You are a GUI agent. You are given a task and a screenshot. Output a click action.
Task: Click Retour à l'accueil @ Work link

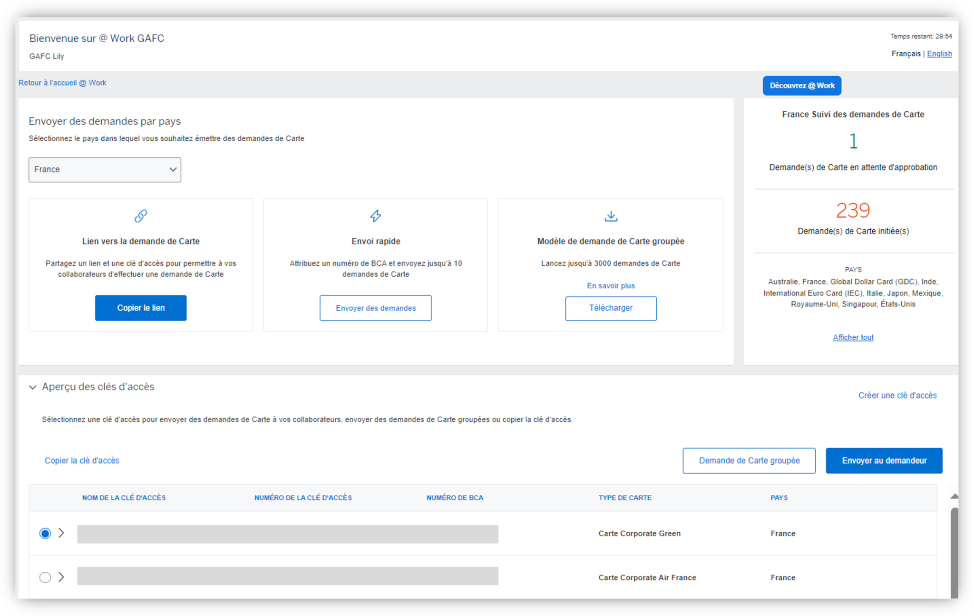click(62, 83)
